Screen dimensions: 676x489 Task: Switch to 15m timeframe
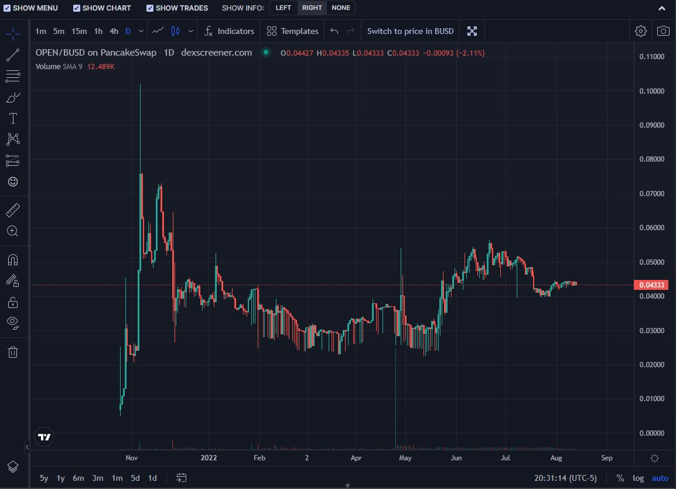[x=79, y=31]
